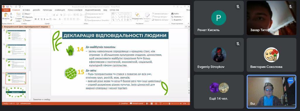
Task: Click the Create slide (Создать слайд) icon
Action: (x=18, y=15)
